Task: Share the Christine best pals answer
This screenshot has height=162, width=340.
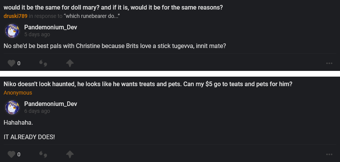Action: tap(70, 63)
